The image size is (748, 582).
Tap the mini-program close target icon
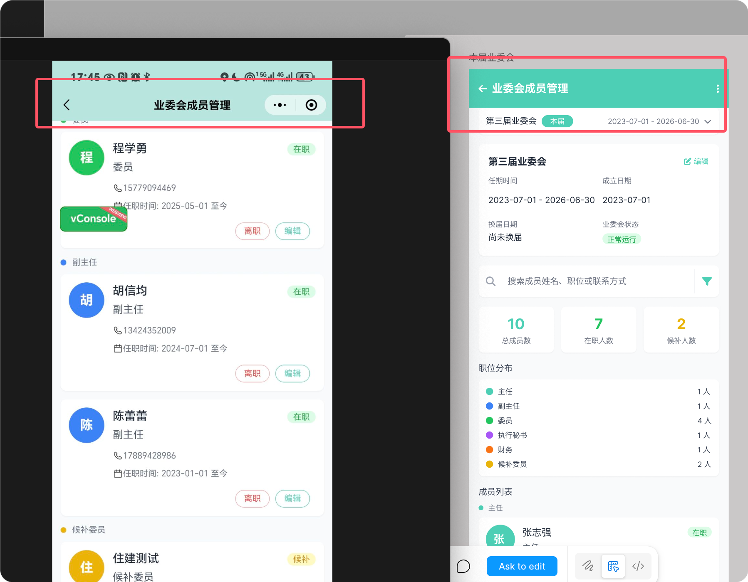pos(311,105)
